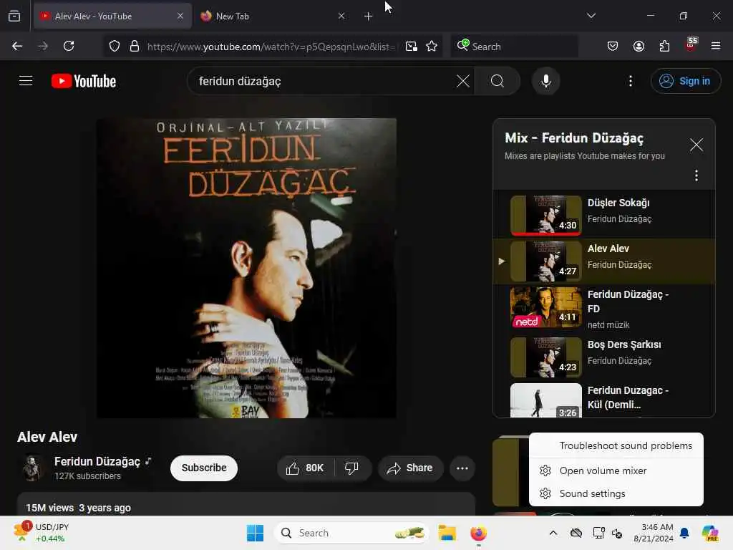Click the Firefox Search box
733x550 pixels.
[514, 47]
